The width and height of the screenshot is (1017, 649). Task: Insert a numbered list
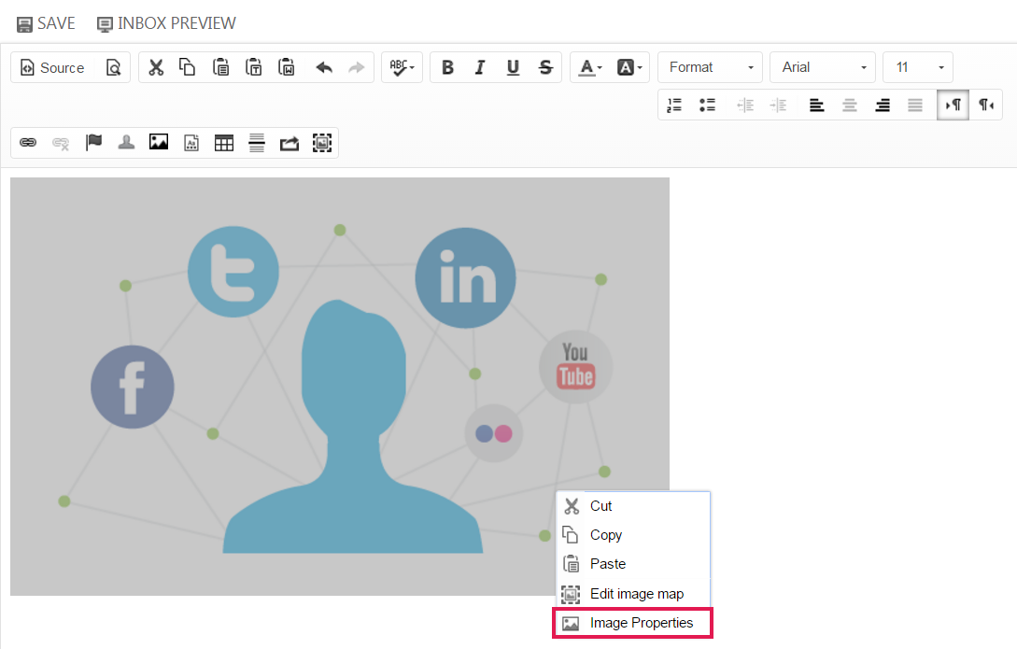point(674,105)
